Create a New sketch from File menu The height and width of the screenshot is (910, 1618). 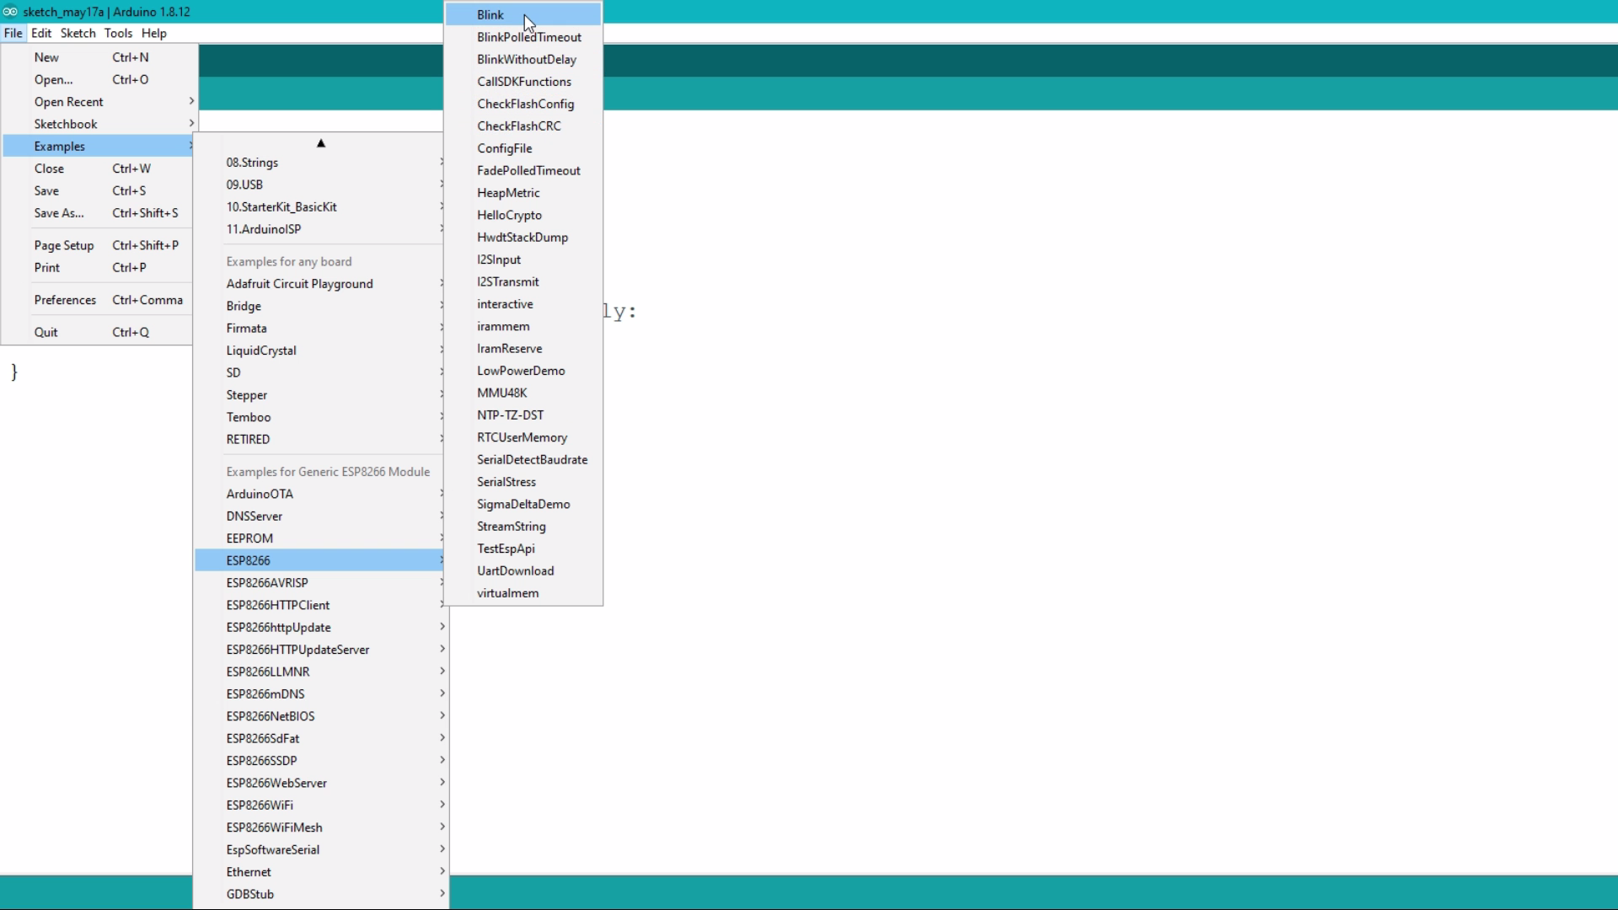point(99,57)
